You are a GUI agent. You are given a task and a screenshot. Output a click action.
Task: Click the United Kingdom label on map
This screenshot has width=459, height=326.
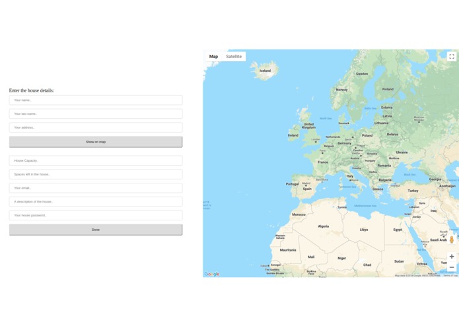pyautogui.click(x=309, y=126)
